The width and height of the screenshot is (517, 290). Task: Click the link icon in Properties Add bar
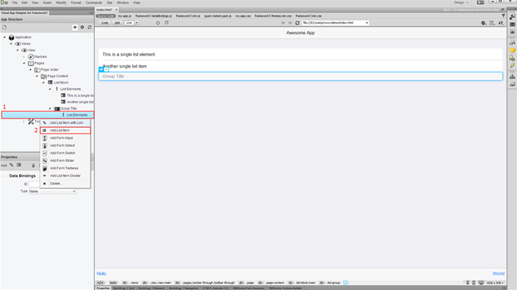pyautogui.click(x=12, y=165)
